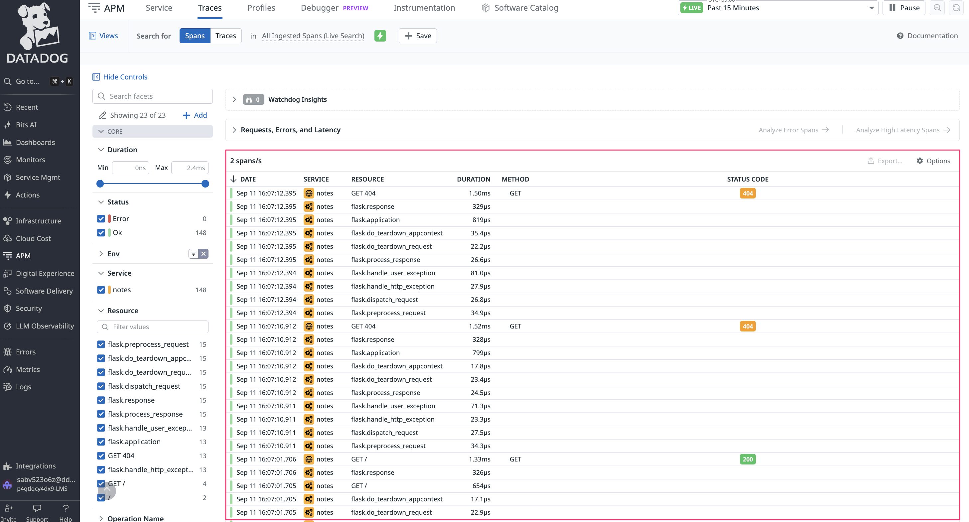Viewport: 969px width, 522px height.
Task: Open Software Catalog tab
Action: pyautogui.click(x=520, y=8)
